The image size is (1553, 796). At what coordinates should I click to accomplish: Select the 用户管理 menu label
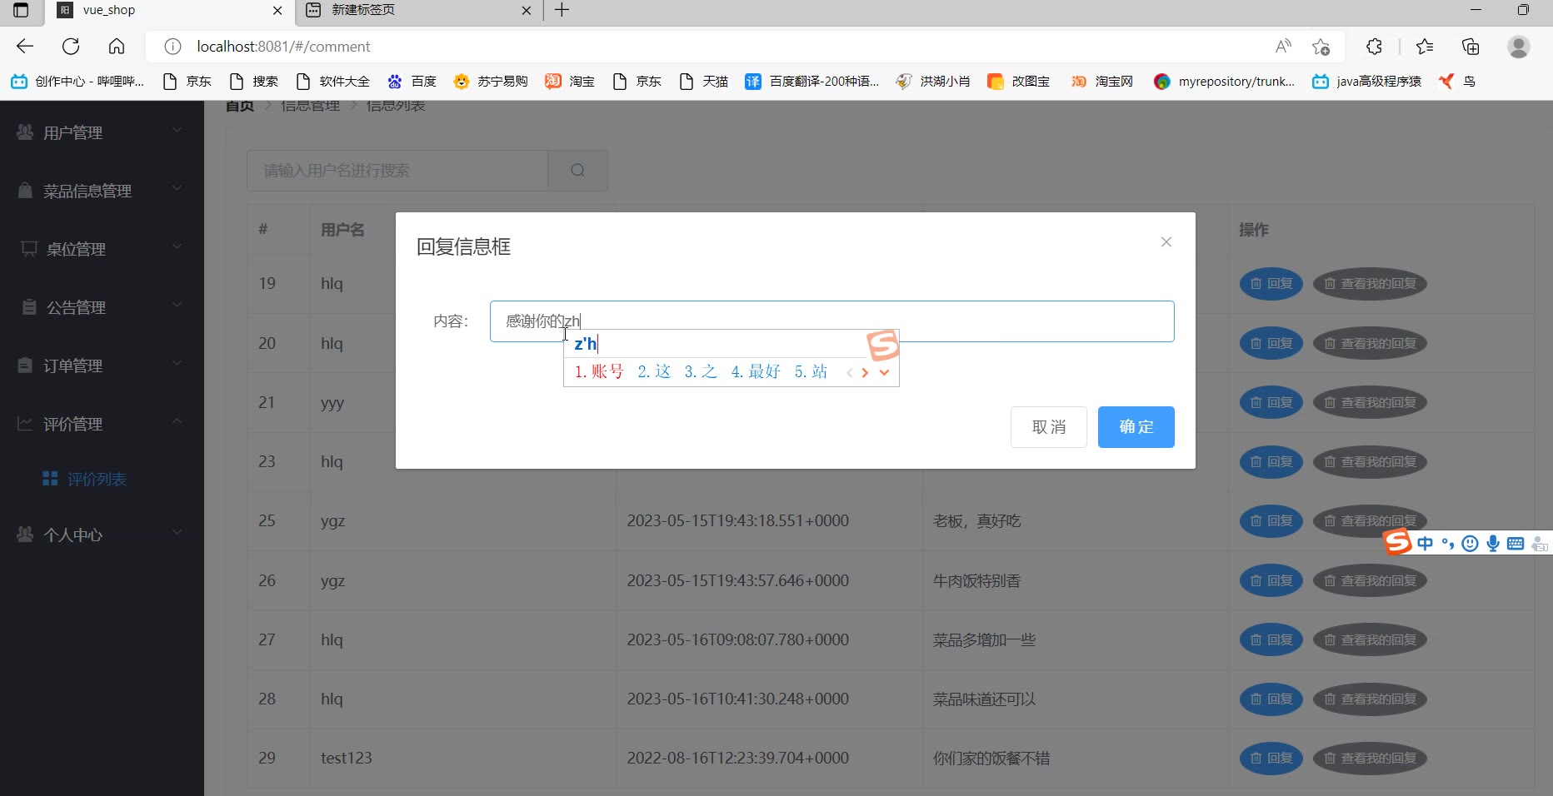[73, 133]
